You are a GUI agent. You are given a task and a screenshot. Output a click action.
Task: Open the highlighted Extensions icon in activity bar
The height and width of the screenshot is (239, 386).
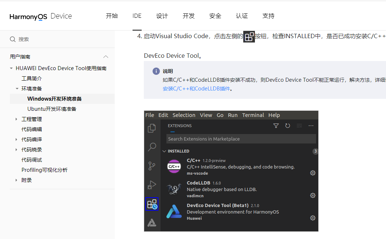tap(152, 204)
